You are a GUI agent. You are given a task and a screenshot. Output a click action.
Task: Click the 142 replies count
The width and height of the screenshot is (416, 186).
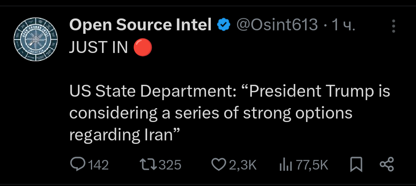coord(99,165)
